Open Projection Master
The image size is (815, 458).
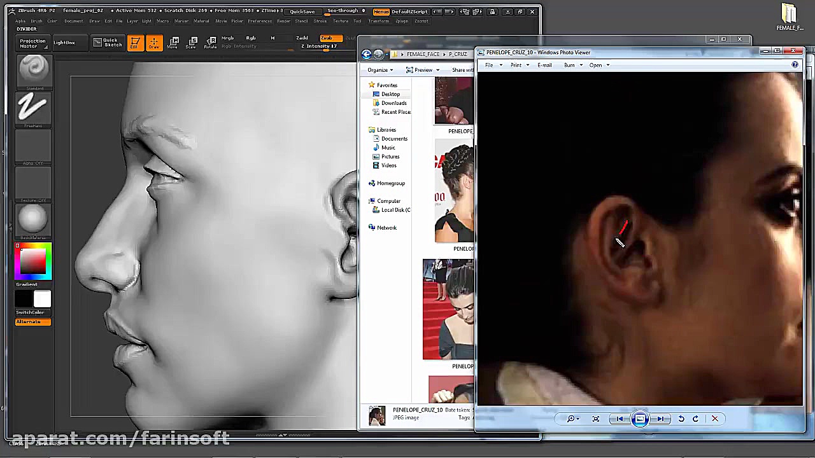(32, 43)
